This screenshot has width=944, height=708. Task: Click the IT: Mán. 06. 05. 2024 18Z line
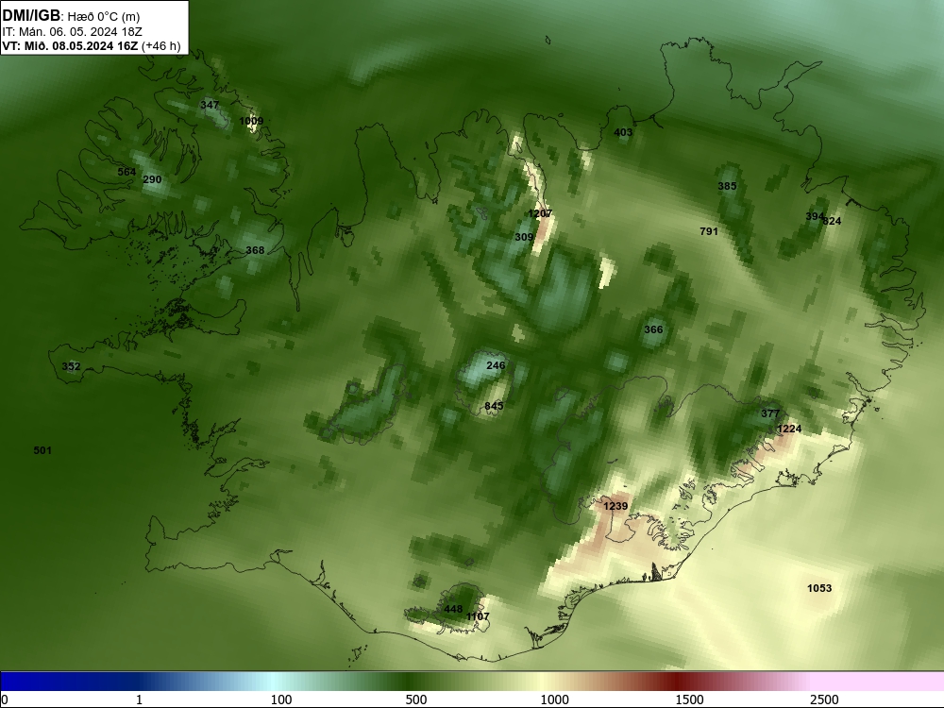coord(73,32)
